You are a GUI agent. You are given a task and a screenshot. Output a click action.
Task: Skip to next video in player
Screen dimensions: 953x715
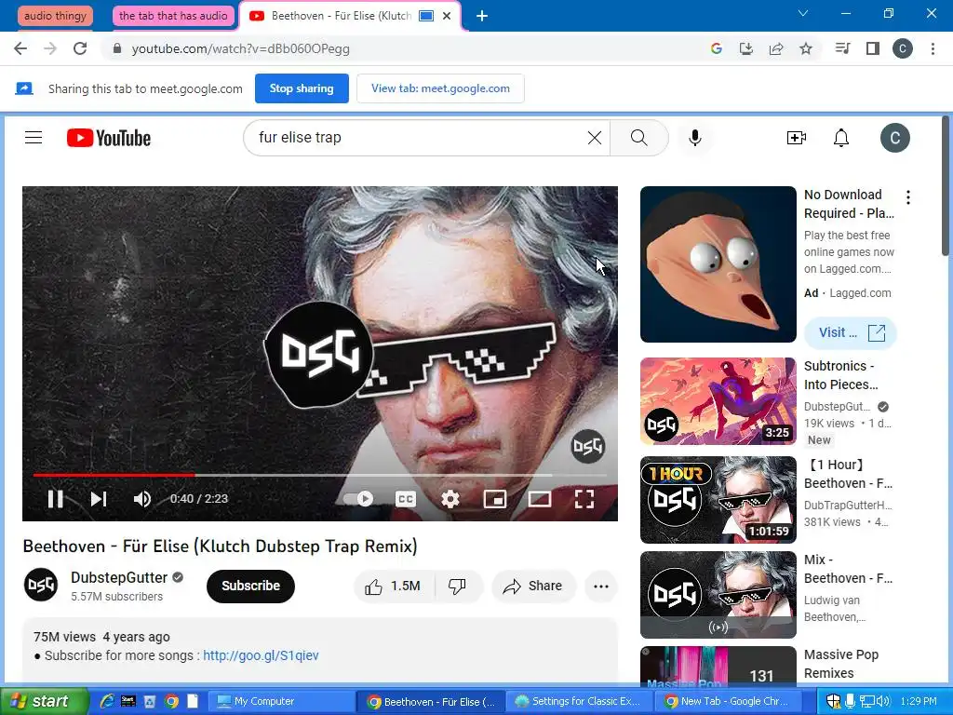(x=99, y=499)
